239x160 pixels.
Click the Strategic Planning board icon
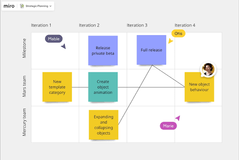click(22, 6)
